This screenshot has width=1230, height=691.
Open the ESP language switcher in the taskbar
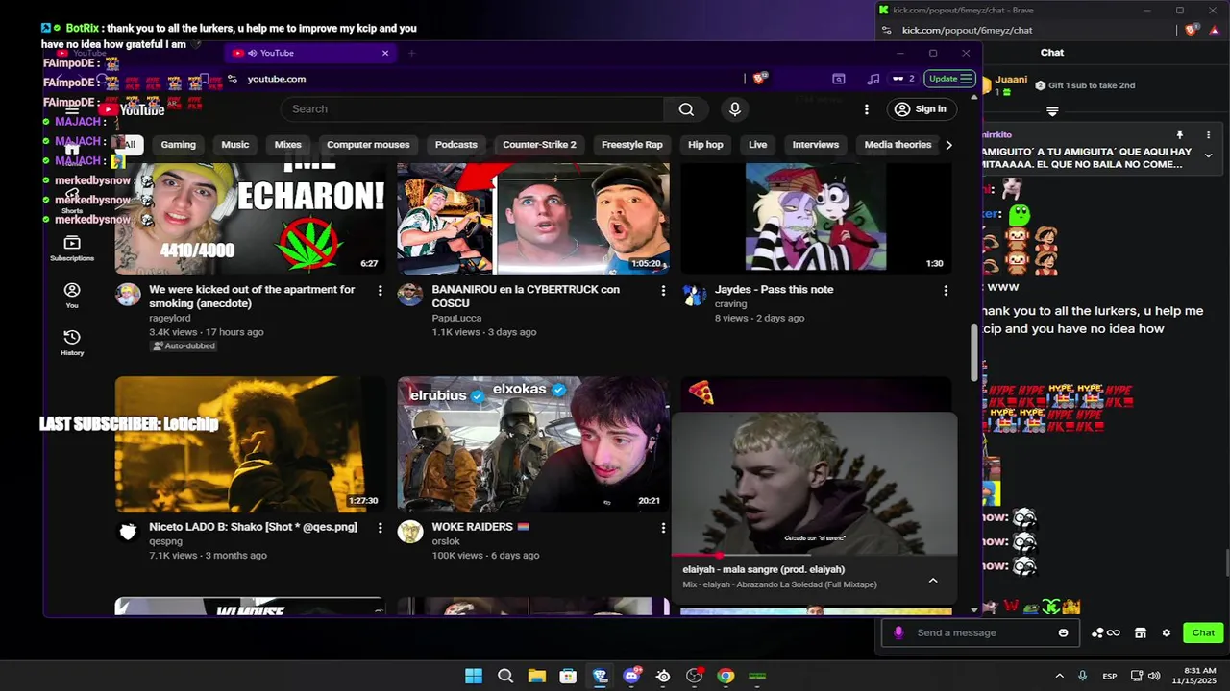click(x=1110, y=676)
